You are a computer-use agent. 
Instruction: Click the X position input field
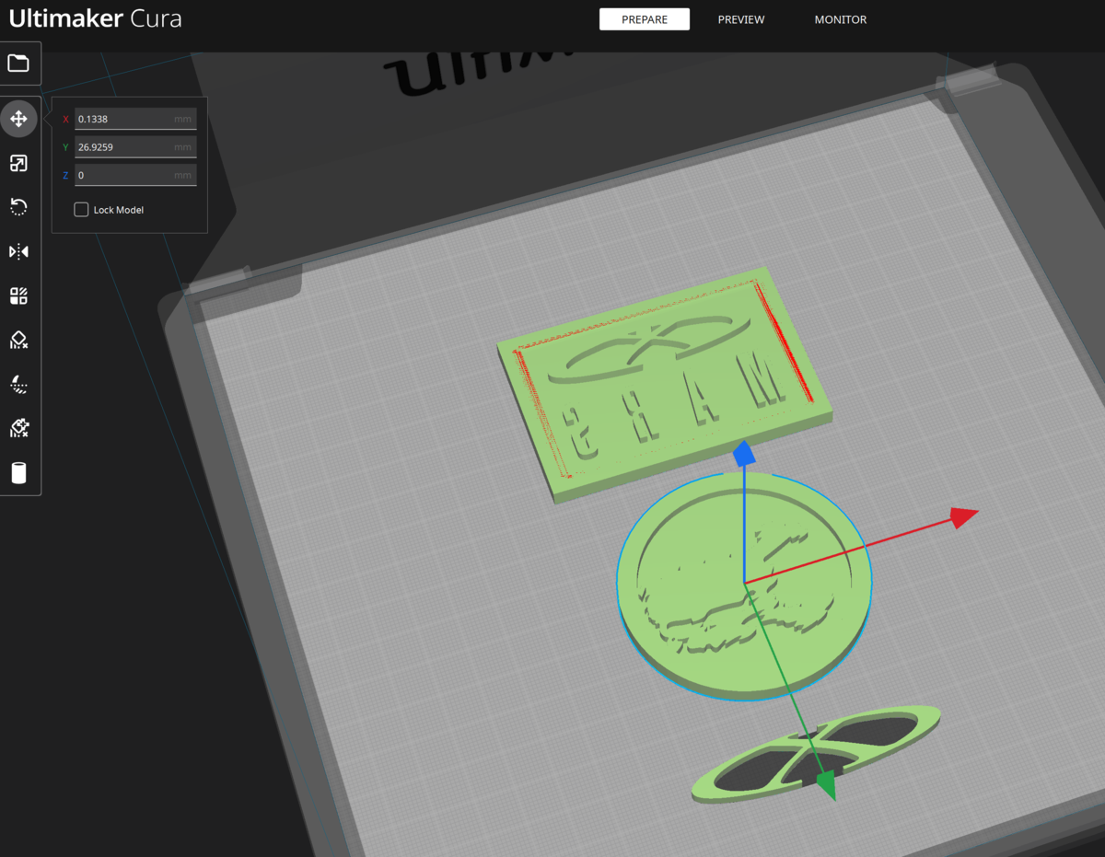click(x=124, y=119)
